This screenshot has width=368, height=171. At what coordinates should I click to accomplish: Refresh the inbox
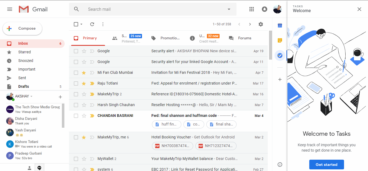pyautogui.click(x=92, y=24)
